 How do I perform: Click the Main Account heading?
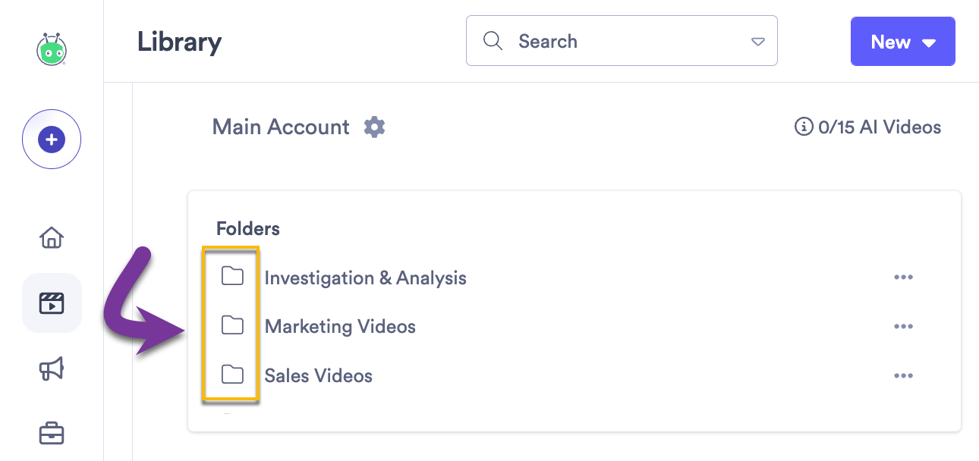pyautogui.click(x=281, y=127)
